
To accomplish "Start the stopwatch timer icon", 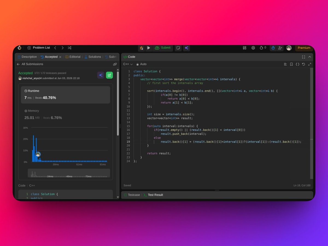I will tap(273, 48).
